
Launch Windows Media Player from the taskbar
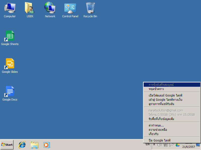click(x=46, y=145)
